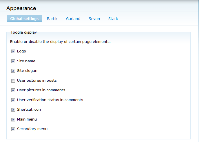The image size is (199, 142).
Task: Click the User pictures in posts label
Action: pyautogui.click(x=37, y=81)
